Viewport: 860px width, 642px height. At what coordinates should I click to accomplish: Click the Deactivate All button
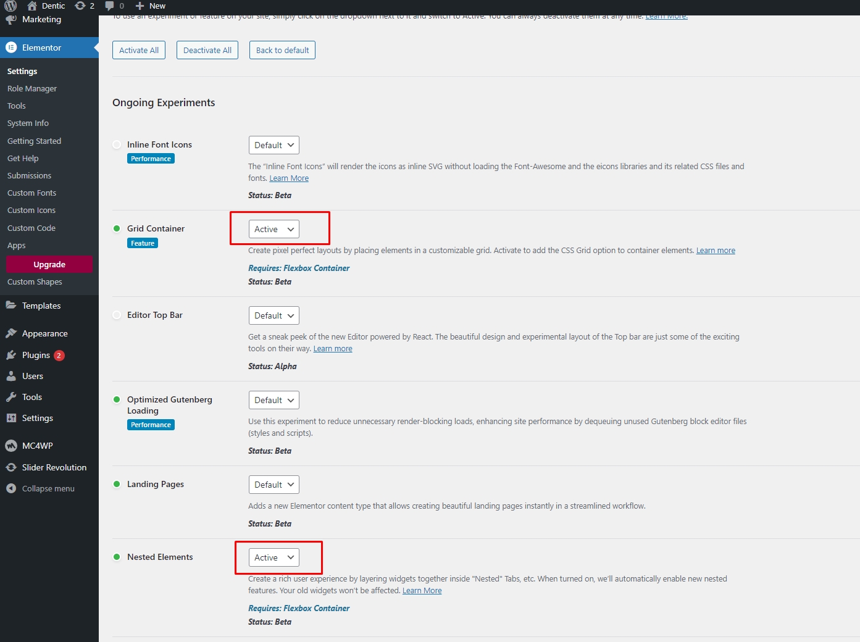(207, 50)
